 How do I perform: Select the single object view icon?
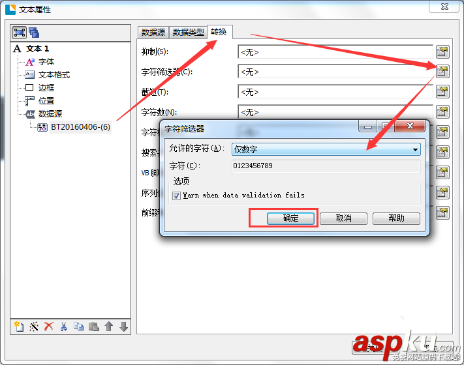tap(19, 33)
